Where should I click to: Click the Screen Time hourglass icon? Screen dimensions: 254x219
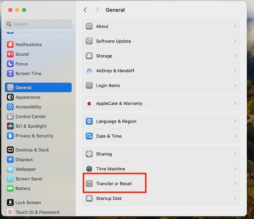point(10,73)
